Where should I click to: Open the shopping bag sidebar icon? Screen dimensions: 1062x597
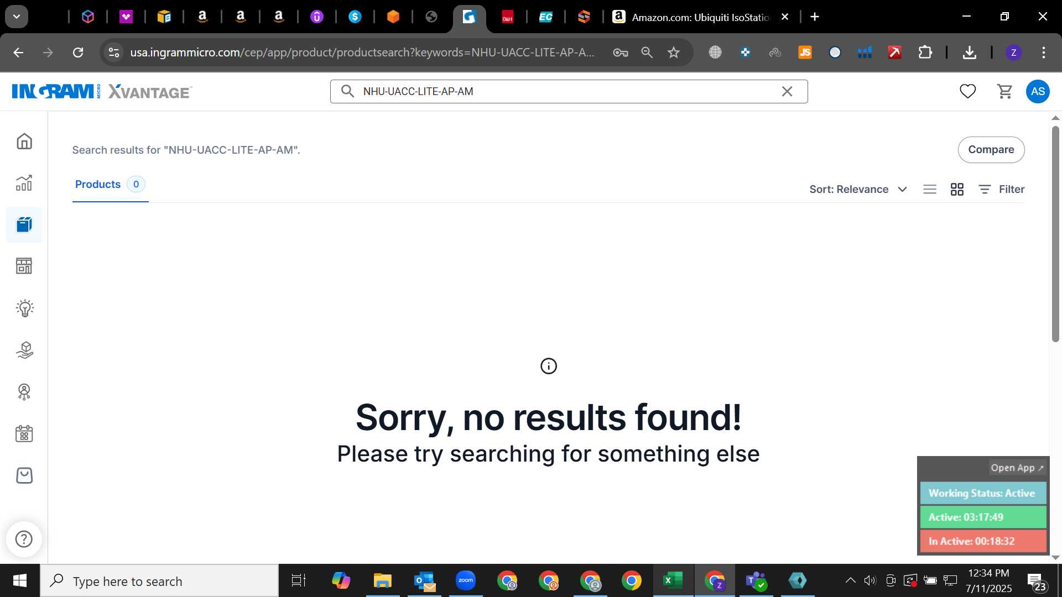pyautogui.click(x=24, y=475)
